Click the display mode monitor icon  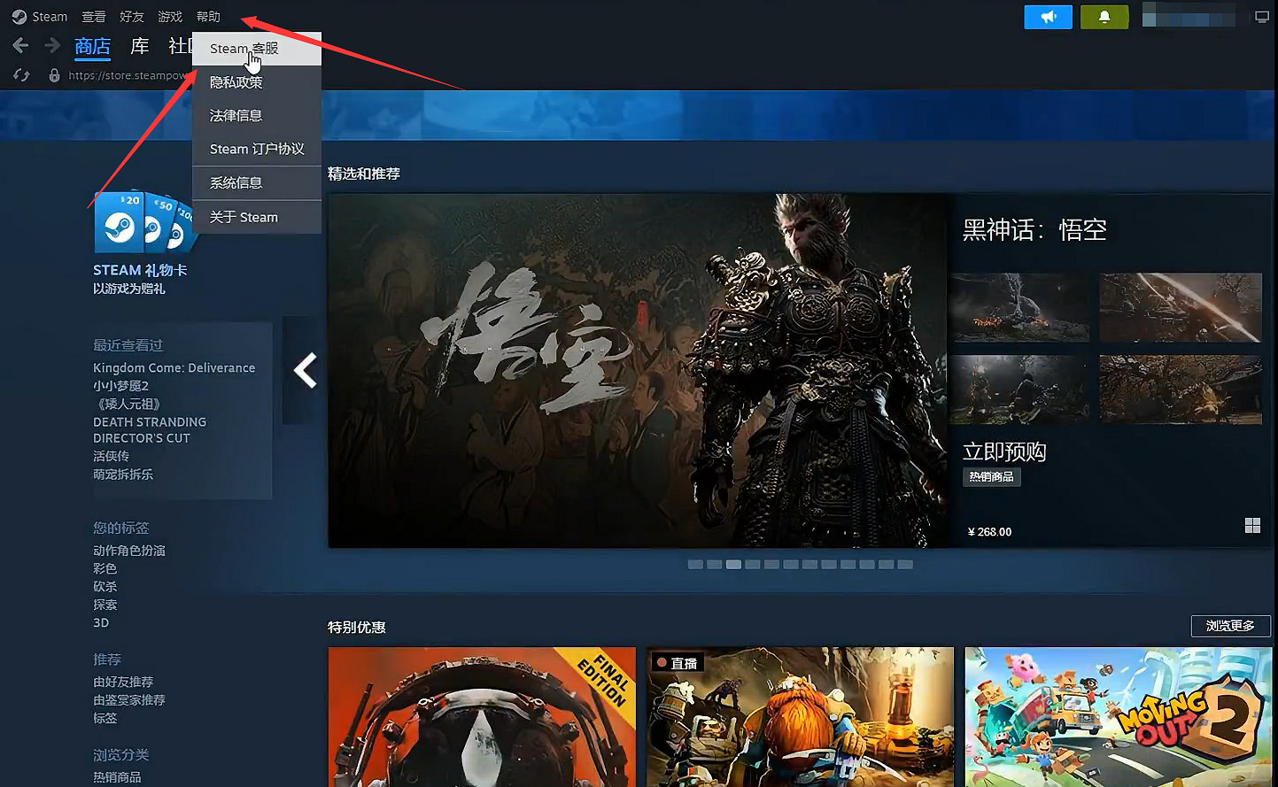1262,17
